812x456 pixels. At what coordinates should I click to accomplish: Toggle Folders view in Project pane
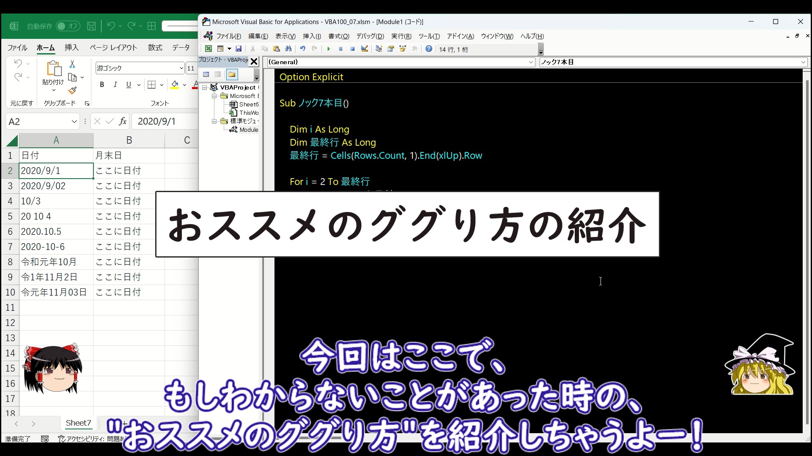pos(232,75)
